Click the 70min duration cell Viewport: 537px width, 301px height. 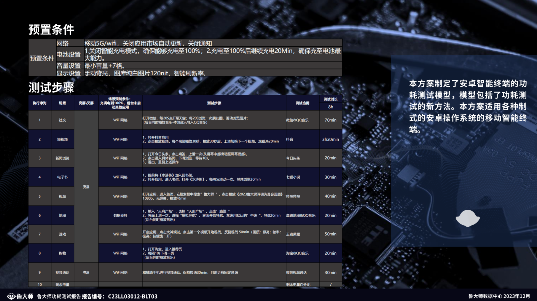pos(330,120)
